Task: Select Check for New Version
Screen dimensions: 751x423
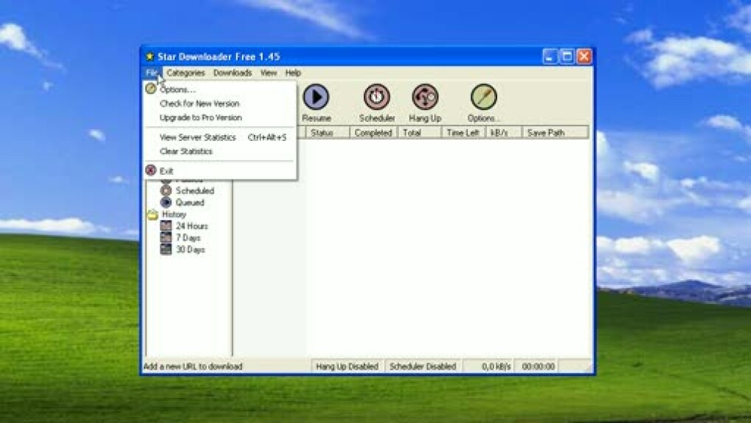Action: [x=199, y=104]
